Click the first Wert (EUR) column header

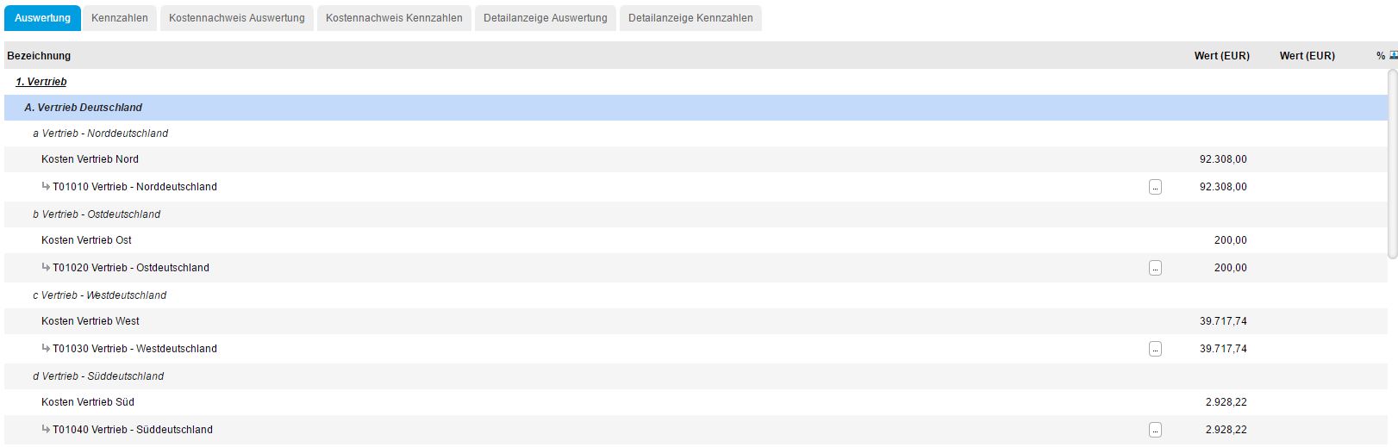coord(1221,56)
